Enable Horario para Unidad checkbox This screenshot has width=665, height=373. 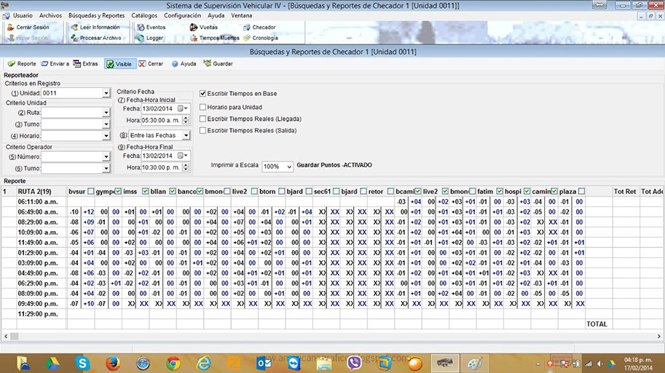(203, 107)
